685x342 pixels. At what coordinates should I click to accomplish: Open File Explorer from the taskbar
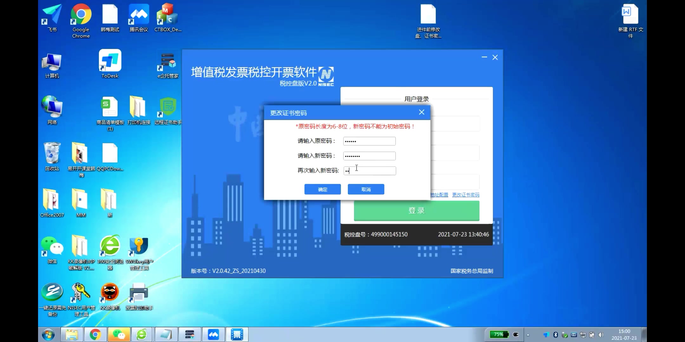(72, 335)
